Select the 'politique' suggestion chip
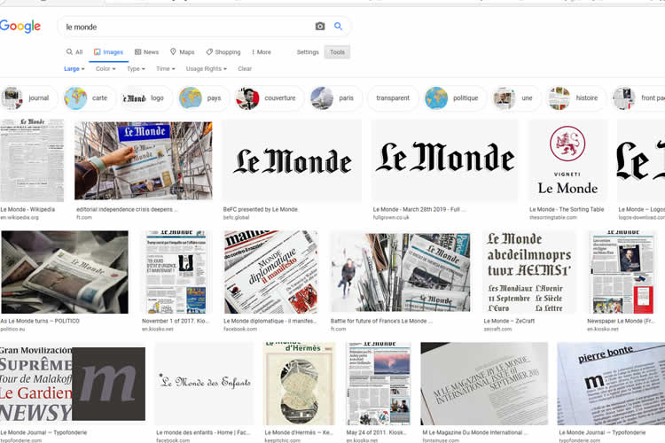The image size is (665, 443). [454, 98]
